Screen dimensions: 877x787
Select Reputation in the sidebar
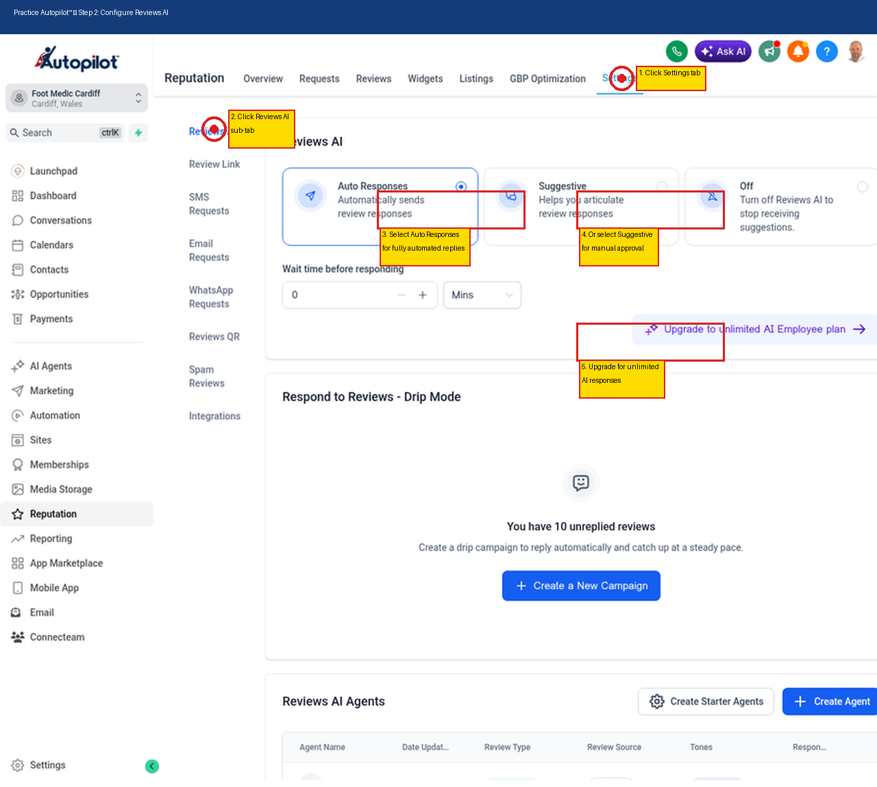(x=77, y=514)
